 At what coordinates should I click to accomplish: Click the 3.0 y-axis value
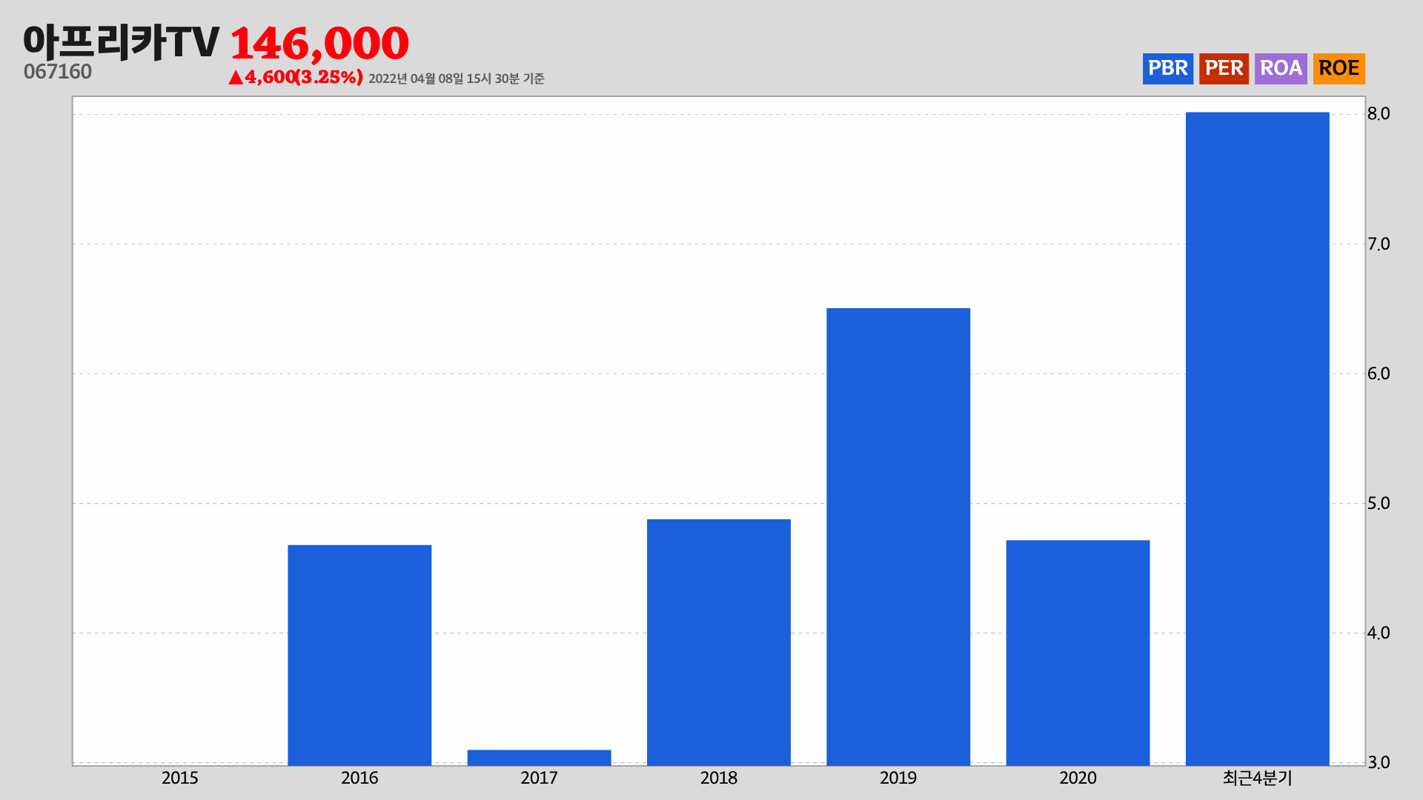tap(1379, 762)
